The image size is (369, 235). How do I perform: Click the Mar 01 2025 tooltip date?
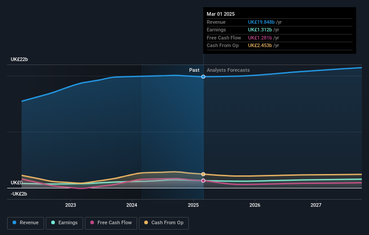coord(221,14)
